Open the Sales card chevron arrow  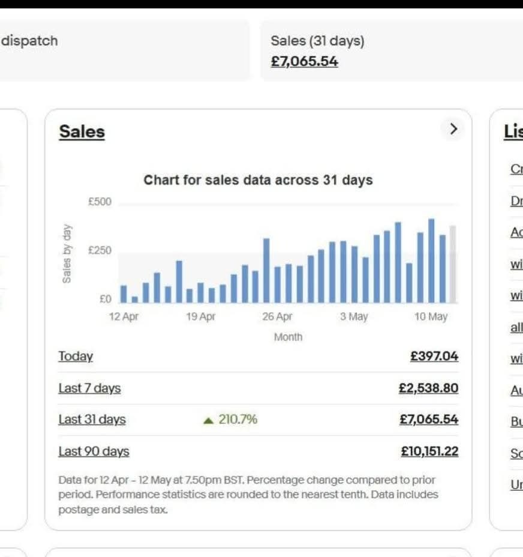coord(453,129)
